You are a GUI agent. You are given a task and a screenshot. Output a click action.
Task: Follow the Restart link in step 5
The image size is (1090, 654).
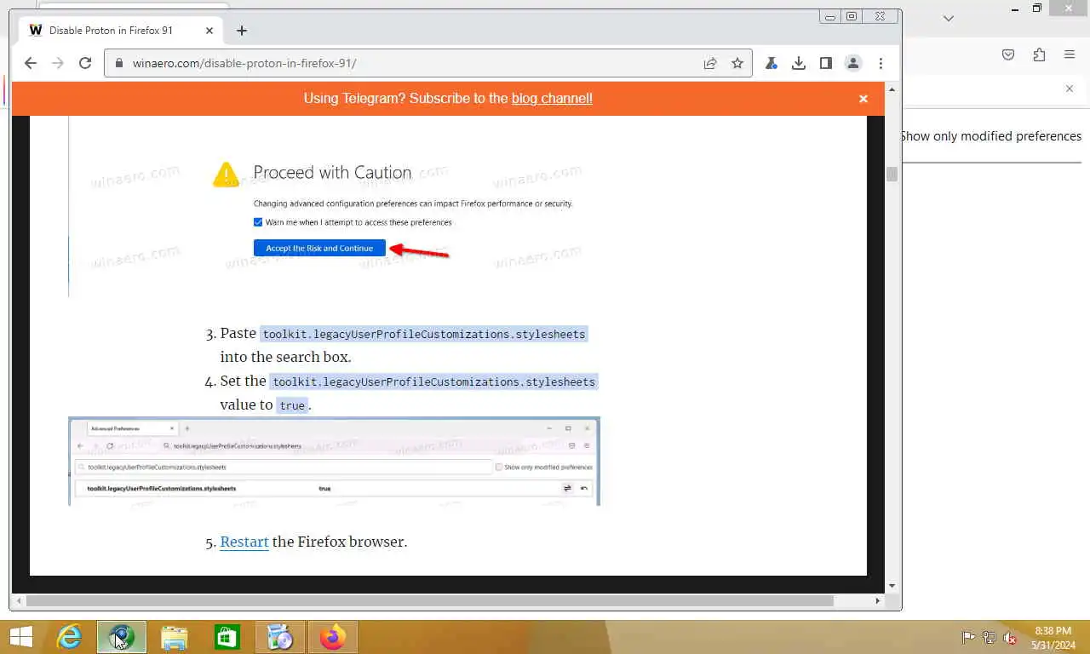(x=244, y=542)
